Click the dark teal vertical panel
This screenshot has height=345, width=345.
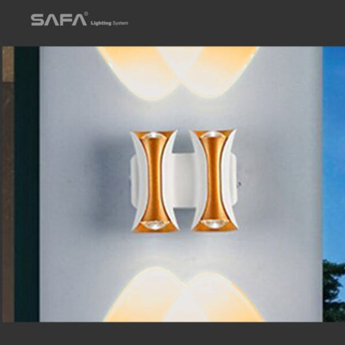pyautogui.click(x=27, y=184)
